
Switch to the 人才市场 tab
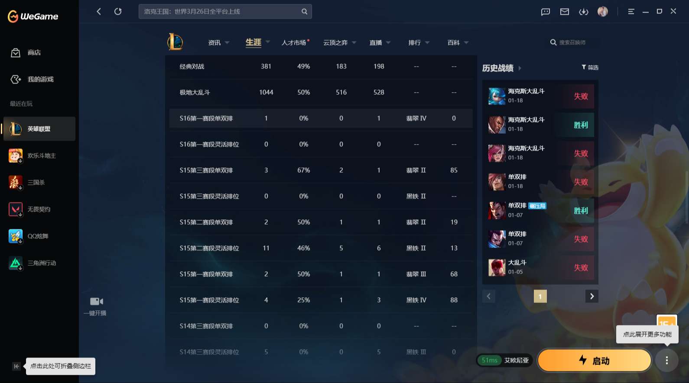pos(294,43)
